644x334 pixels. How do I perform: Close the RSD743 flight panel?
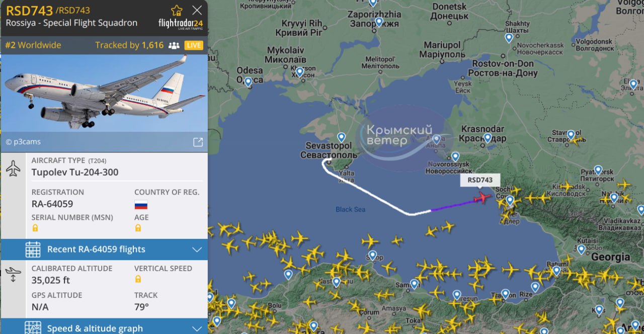click(197, 10)
